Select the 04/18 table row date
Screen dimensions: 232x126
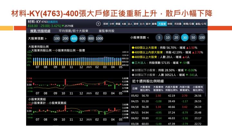[x=135, y=107]
